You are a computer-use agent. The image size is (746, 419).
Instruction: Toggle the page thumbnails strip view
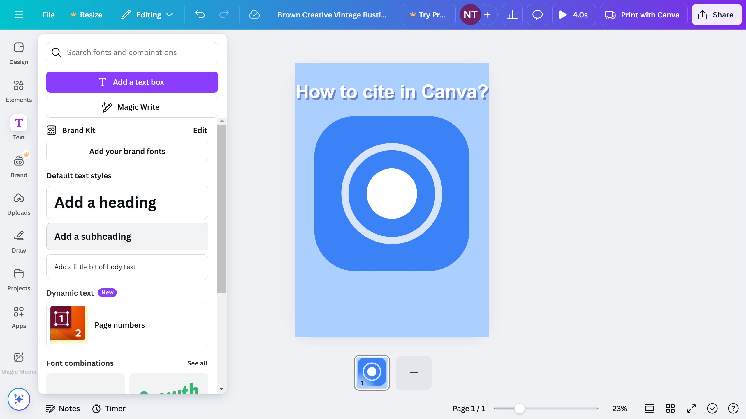click(649, 408)
